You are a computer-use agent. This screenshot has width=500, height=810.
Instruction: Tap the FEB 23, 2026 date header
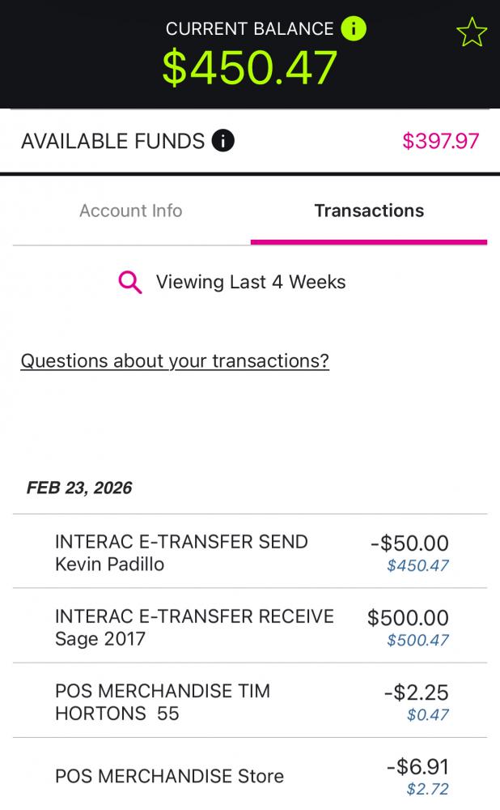click(79, 488)
